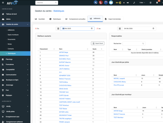Sort Meilleurs sautants by Nom column

(x=73, y=49)
